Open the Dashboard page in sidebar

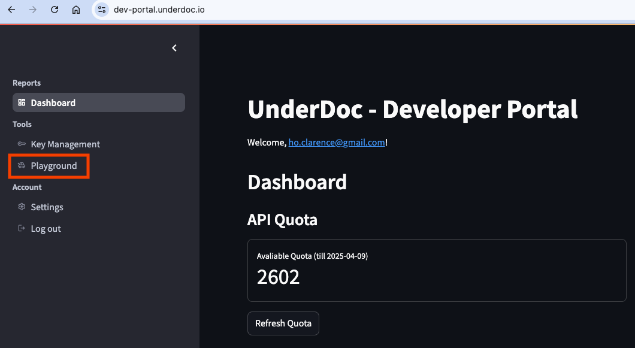99,102
